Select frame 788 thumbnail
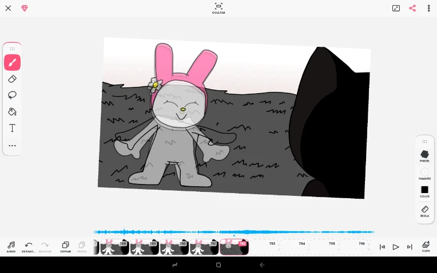437x273 pixels. (x=114, y=247)
